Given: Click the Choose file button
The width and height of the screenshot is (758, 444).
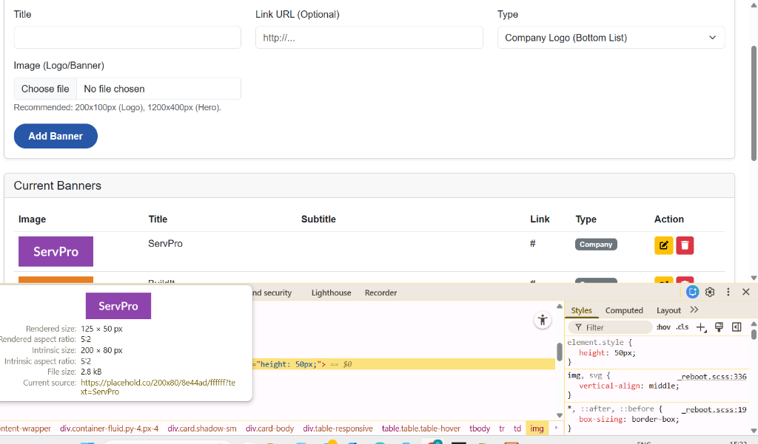Looking at the screenshot, I should point(45,89).
